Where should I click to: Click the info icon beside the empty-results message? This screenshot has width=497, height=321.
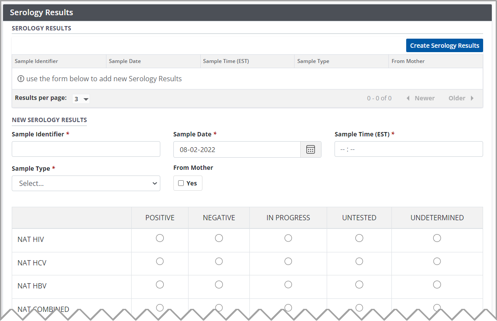coord(20,79)
